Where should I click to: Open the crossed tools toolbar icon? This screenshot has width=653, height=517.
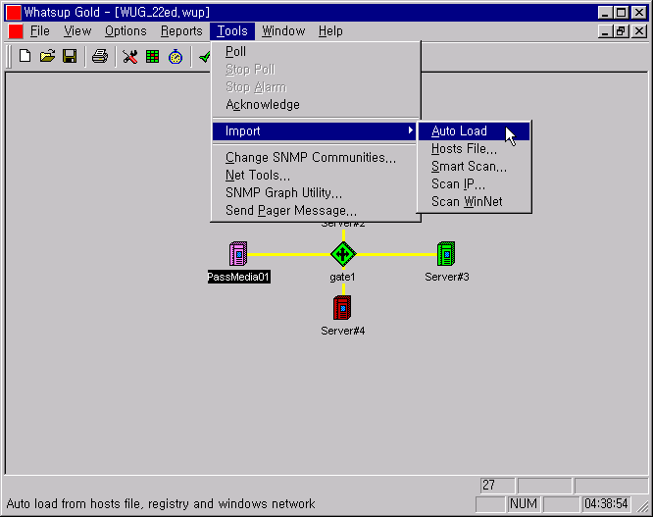pyautogui.click(x=130, y=56)
